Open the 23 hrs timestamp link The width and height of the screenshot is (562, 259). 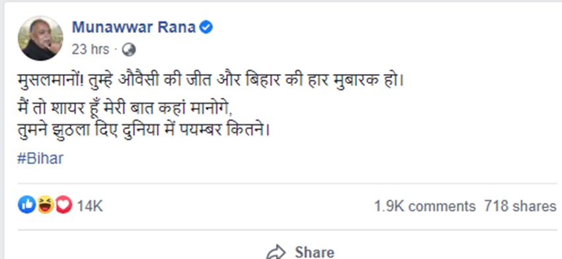(91, 50)
